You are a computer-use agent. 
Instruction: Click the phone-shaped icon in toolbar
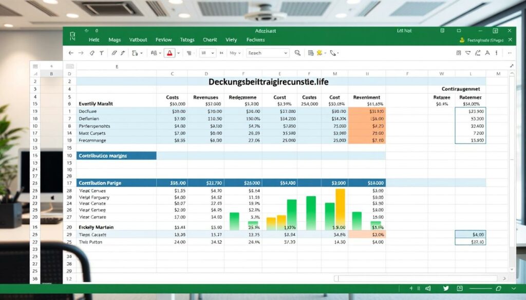333,53
